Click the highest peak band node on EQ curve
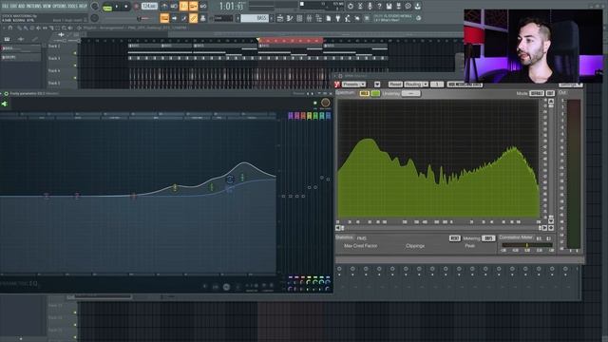The height and width of the screenshot is (342, 608). tap(243, 178)
